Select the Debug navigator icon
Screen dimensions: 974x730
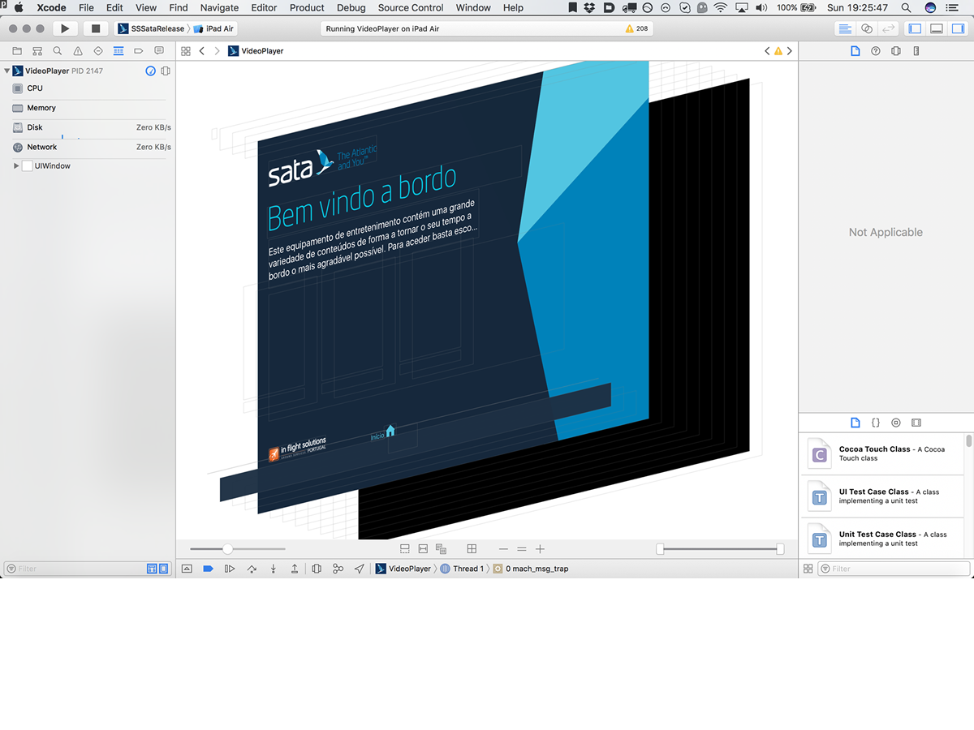point(119,51)
